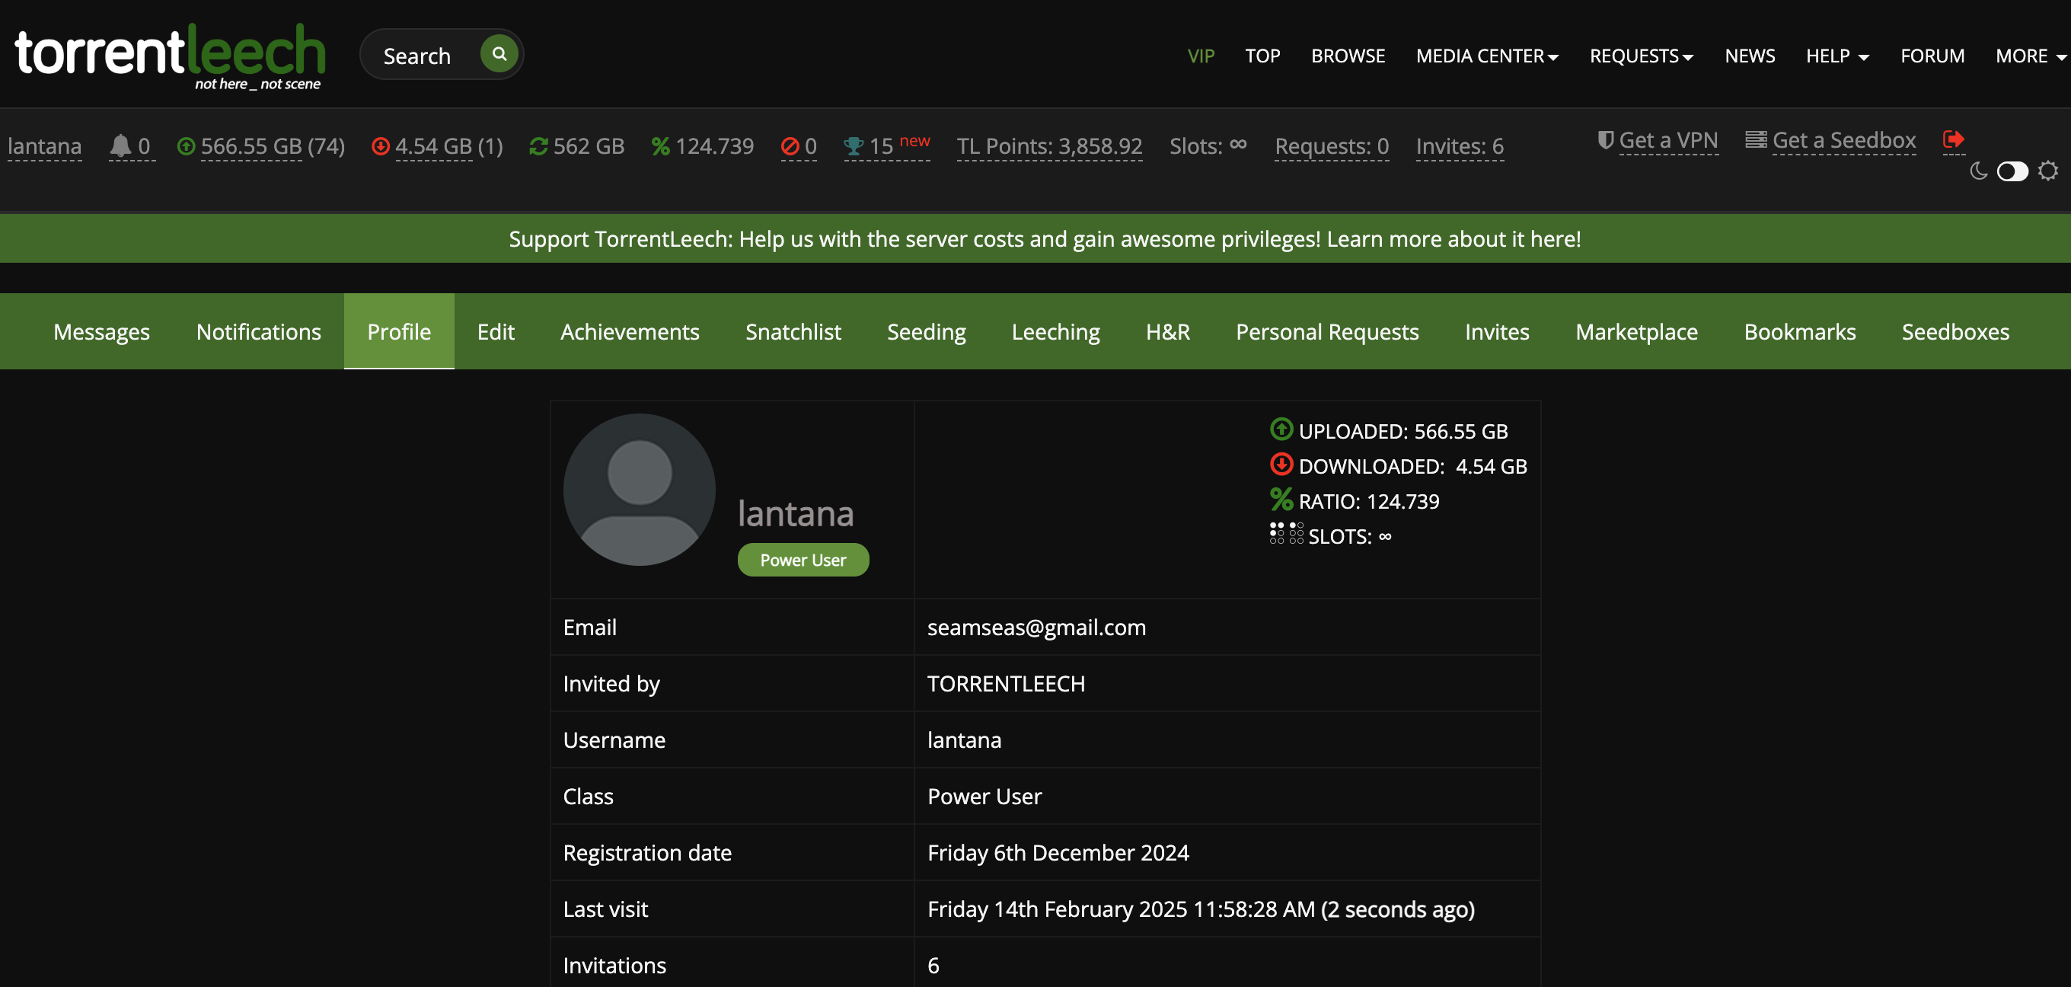Click the red download arrow icon beside 4.54 GB
Image resolution: width=2071 pixels, height=987 pixels.
pos(380,146)
